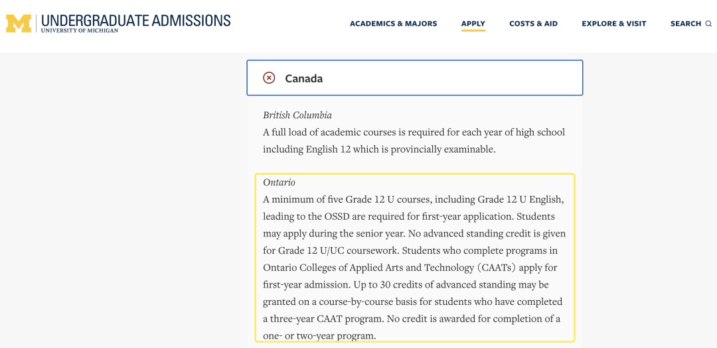Click the yellow underline under Apply
Viewport: 717px width, 348px height.
[473, 31]
